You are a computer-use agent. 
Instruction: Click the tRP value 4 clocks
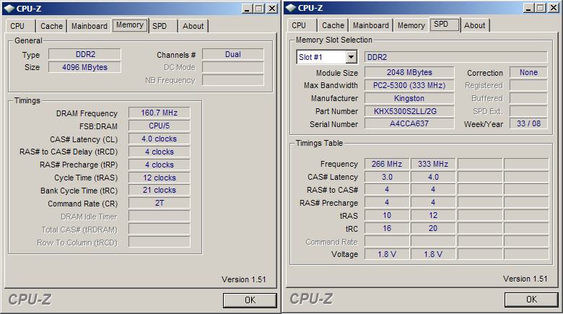[x=159, y=165]
